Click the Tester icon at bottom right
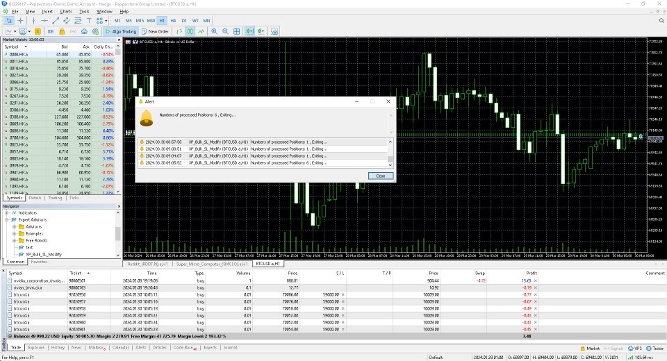Screen dimensions: 667x361 point(649,349)
